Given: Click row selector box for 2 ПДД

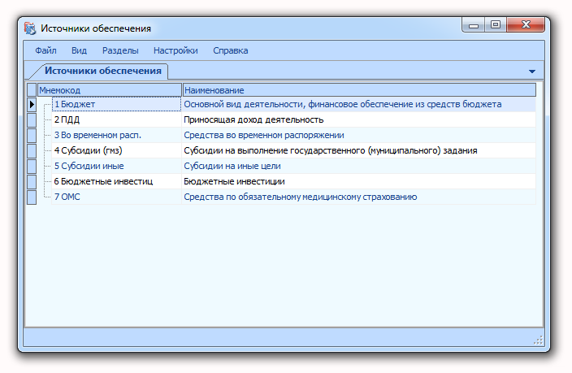Looking at the screenshot, I should tap(32, 119).
